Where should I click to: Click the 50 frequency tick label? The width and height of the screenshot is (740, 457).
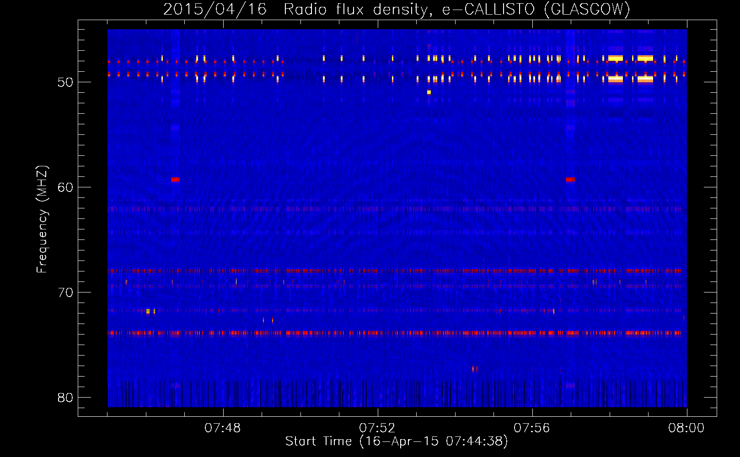65,82
